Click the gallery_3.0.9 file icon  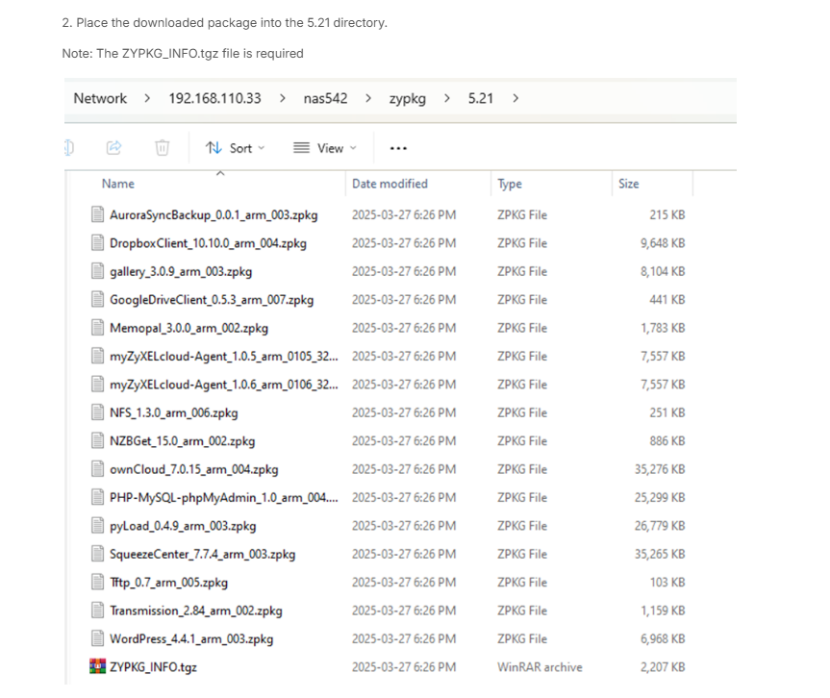(97, 271)
